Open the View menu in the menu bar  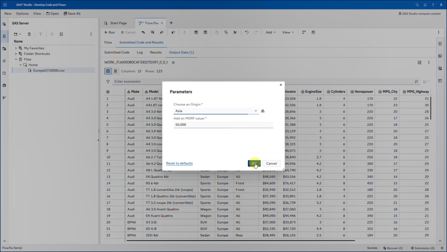37,13
